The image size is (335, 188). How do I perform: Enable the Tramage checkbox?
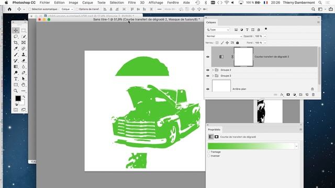pyautogui.click(x=209, y=152)
